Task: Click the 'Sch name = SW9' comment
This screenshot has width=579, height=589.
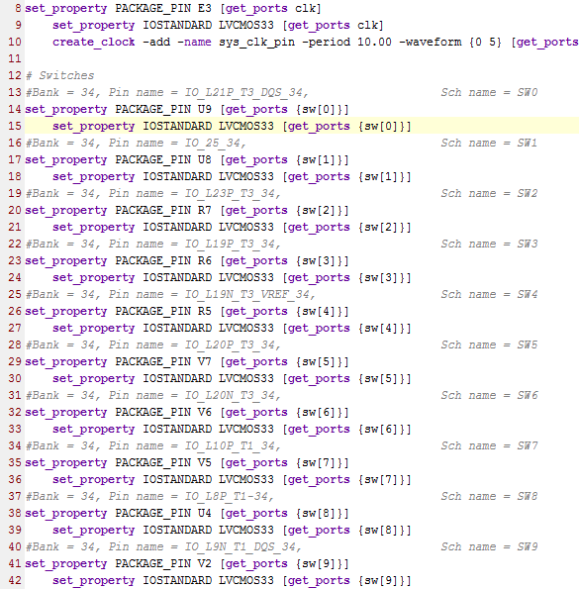Action: tap(489, 546)
